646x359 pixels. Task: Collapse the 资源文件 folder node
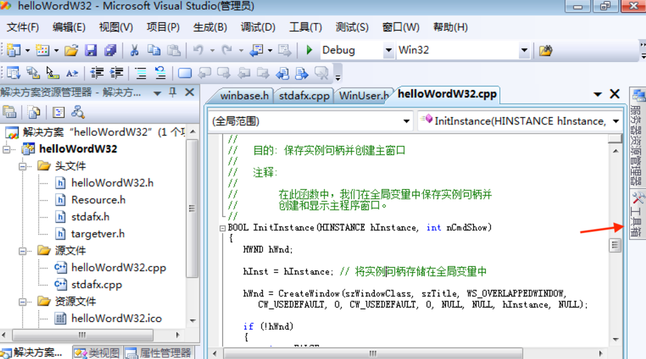click(23, 302)
